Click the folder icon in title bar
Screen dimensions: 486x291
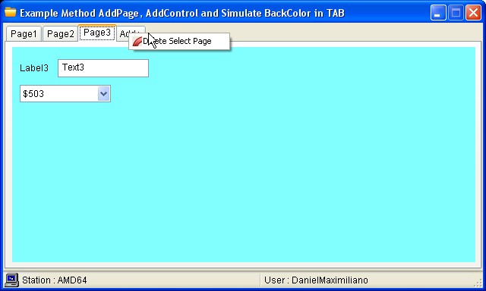(x=10, y=12)
